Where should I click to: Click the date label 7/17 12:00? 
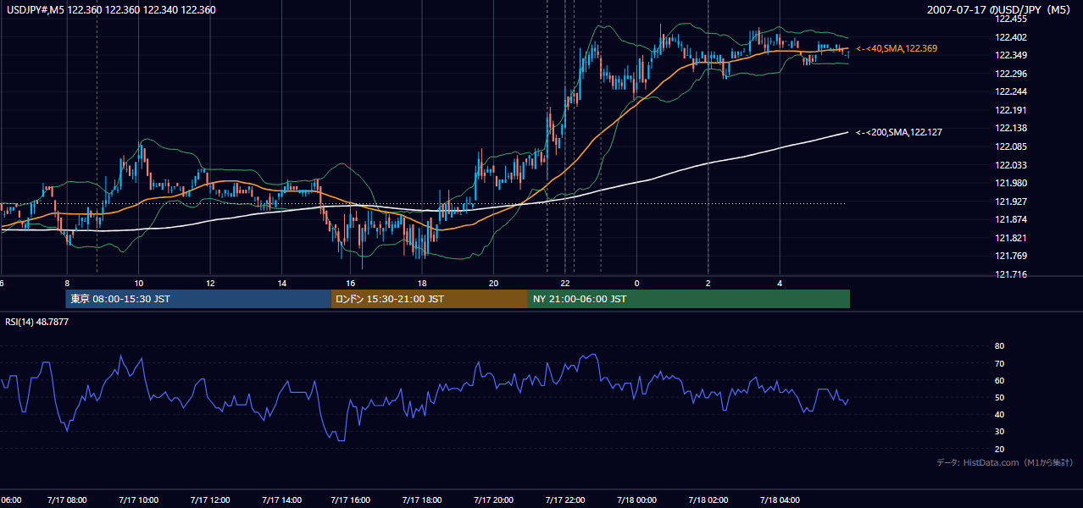click(209, 500)
